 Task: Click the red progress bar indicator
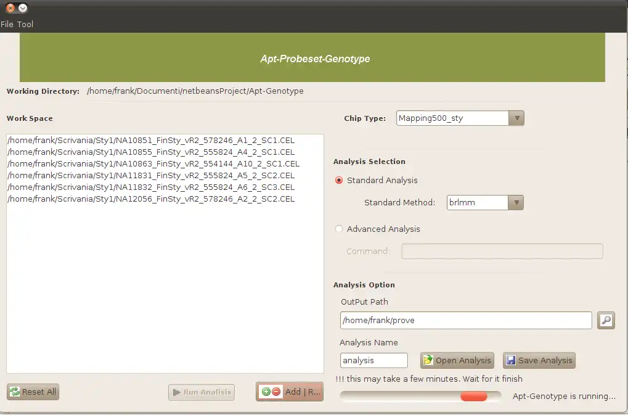(474, 396)
